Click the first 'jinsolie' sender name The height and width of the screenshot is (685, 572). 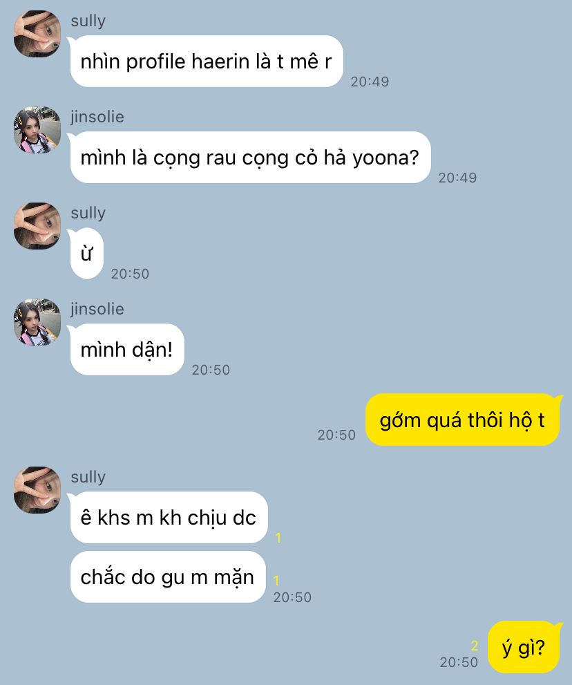[97, 117]
